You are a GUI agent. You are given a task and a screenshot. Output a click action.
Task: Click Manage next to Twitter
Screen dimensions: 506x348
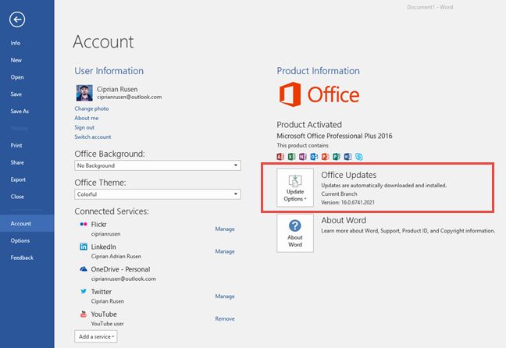point(225,296)
